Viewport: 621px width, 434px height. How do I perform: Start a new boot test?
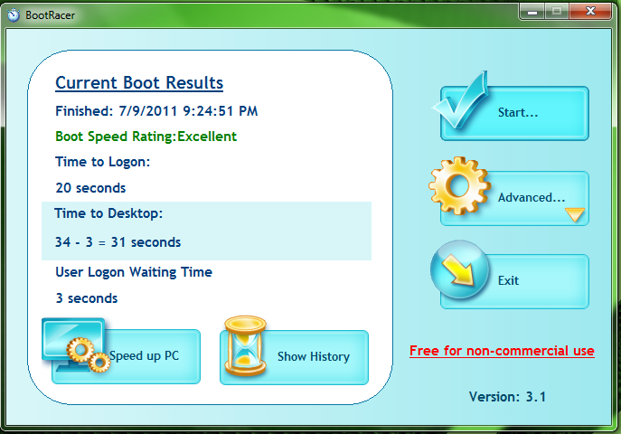(x=514, y=113)
